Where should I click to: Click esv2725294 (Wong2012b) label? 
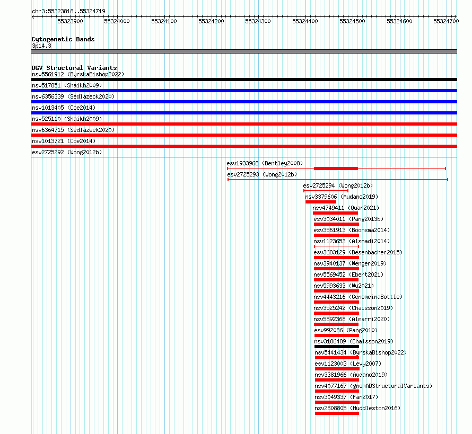click(338, 185)
